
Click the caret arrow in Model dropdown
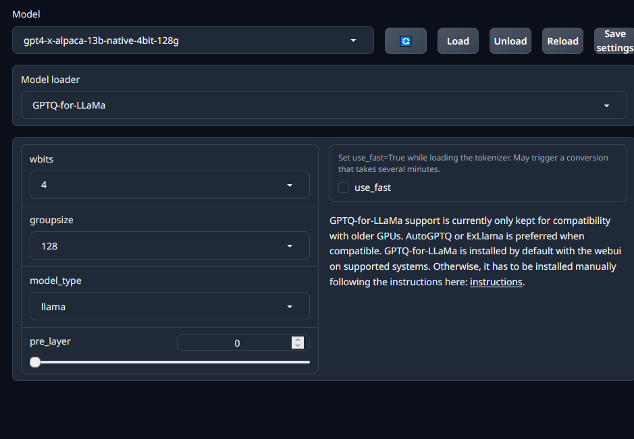(x=353, y=40)
